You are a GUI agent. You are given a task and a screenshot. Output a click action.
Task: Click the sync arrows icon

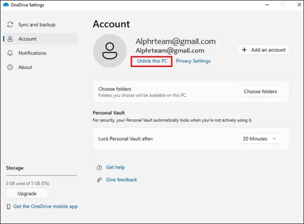point(10,25)
